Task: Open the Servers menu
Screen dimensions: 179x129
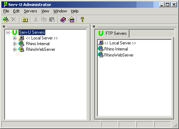Action: point(30,11)
